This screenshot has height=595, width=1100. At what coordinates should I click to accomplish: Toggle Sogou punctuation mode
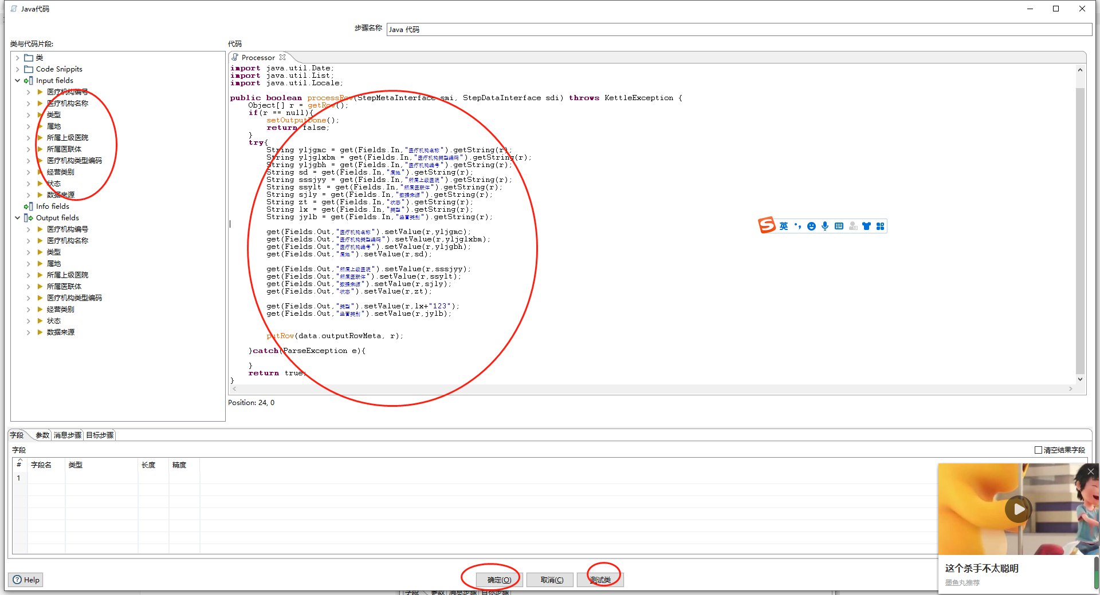797,226
